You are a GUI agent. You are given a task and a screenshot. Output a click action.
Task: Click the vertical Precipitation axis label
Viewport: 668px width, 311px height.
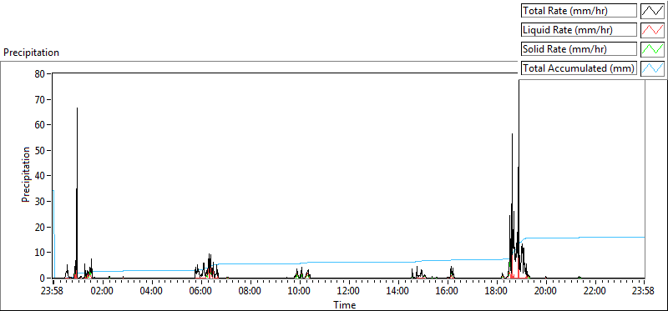(x=26, y=174)
